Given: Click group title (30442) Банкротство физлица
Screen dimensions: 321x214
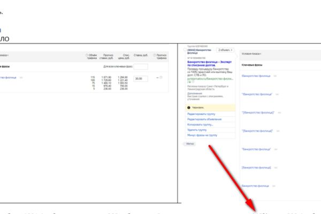Looking at the screenshot, I should [x=200, y=51].
